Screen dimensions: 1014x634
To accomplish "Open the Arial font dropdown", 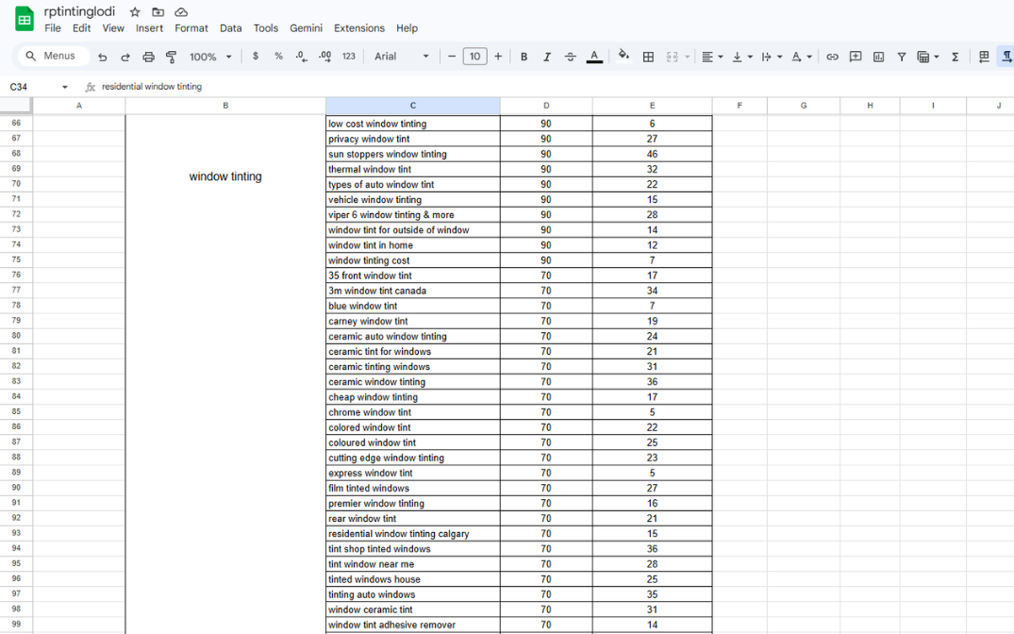I will point(401,57).
